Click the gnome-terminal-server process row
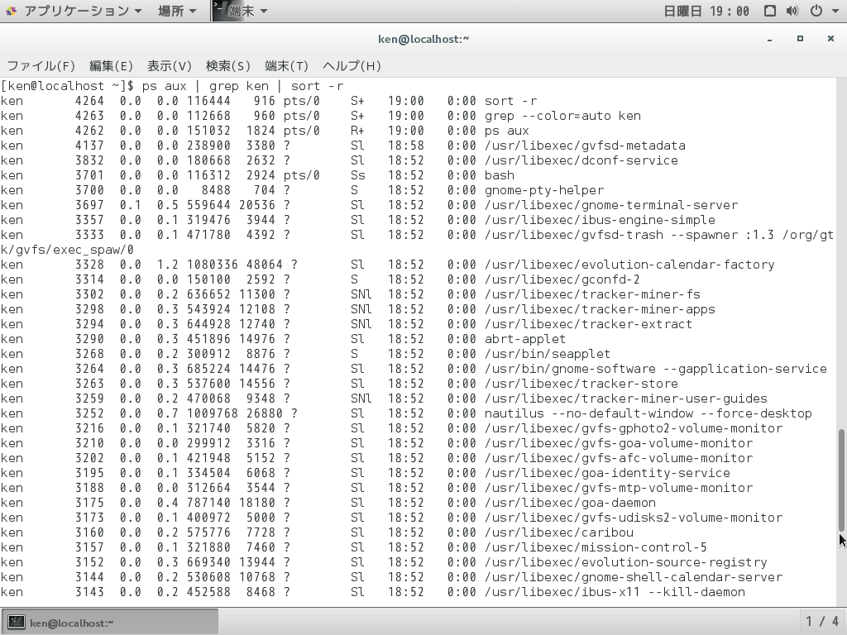847x635 pixels. click(369, 205)
